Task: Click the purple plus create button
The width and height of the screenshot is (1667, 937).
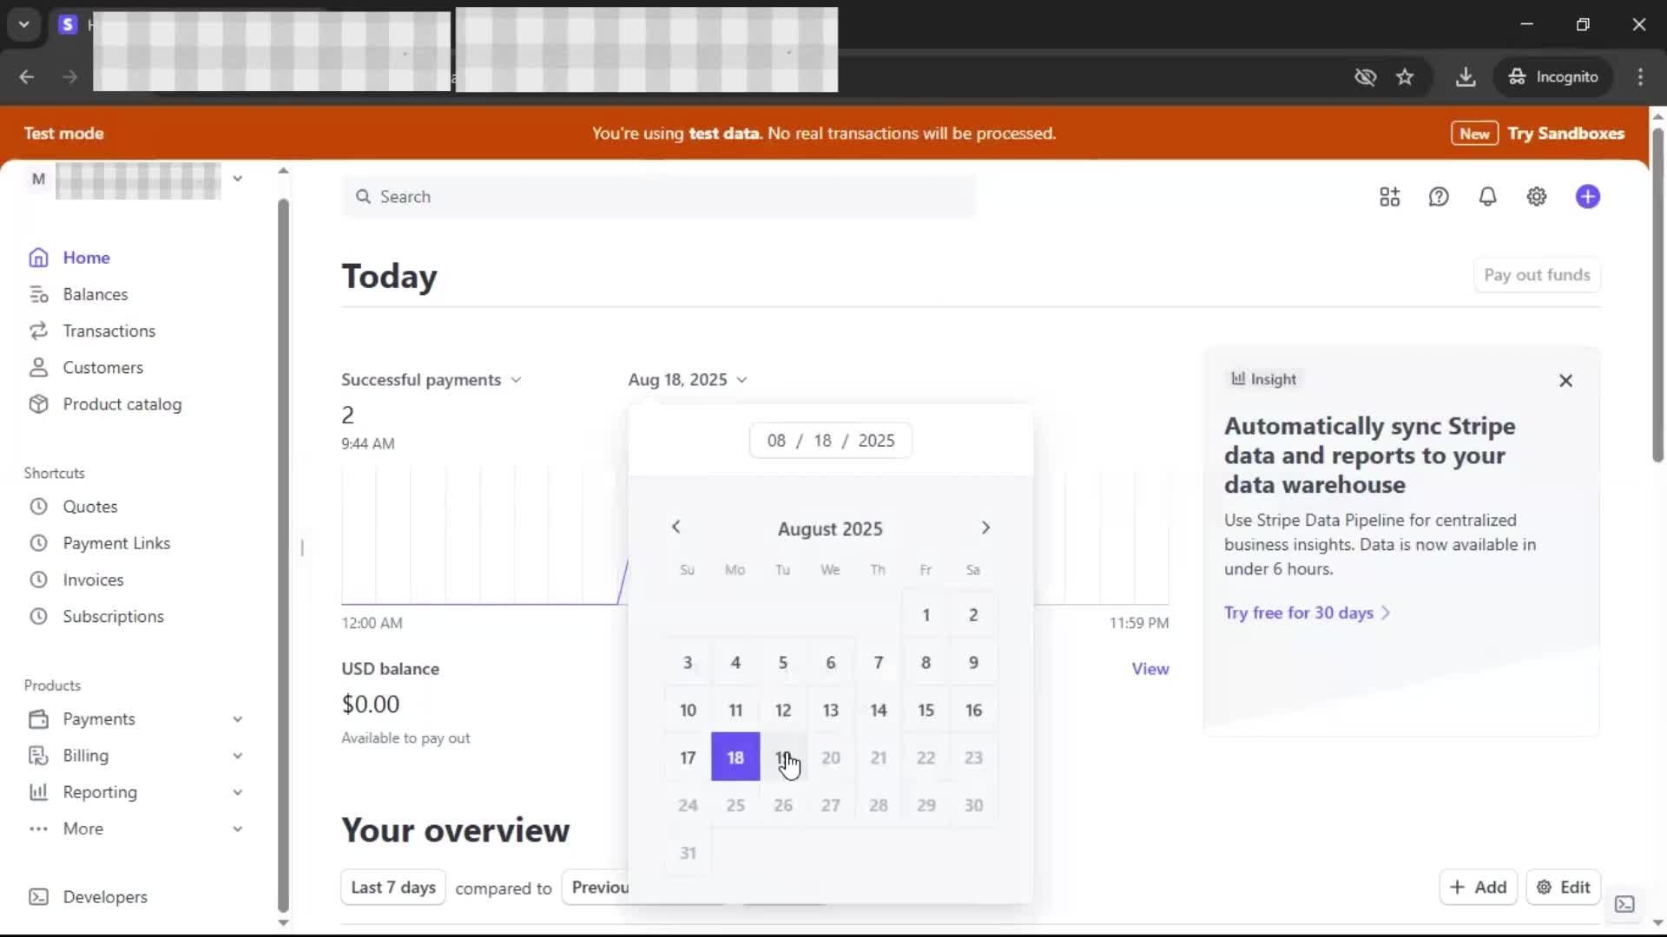Action: 1587,197
